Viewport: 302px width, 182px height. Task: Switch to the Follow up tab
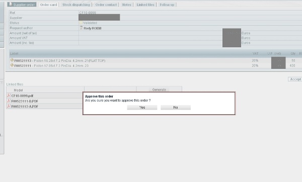(167, 5)
